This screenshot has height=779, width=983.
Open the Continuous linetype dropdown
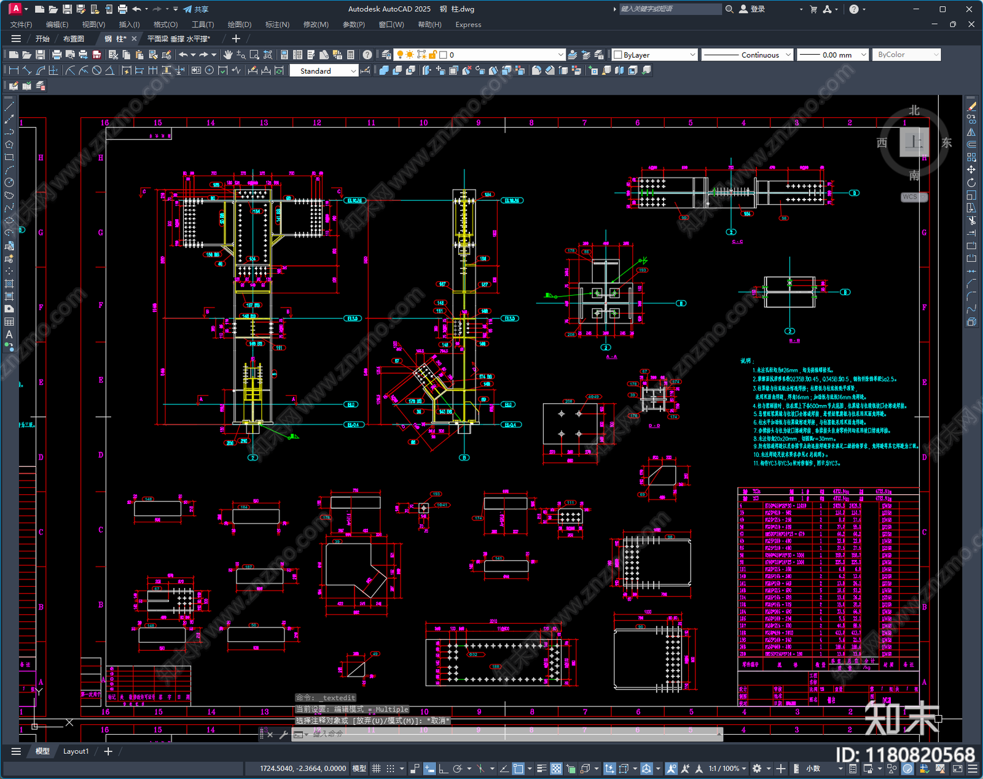coord(788,55)
